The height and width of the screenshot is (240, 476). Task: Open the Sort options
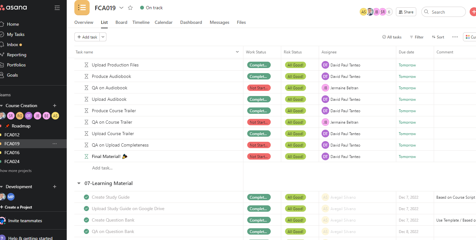coord(438,37)
